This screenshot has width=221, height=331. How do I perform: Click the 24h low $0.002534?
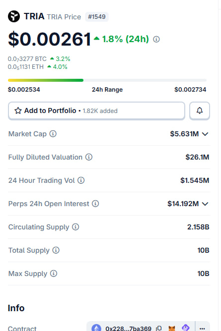tap(24, 90)
